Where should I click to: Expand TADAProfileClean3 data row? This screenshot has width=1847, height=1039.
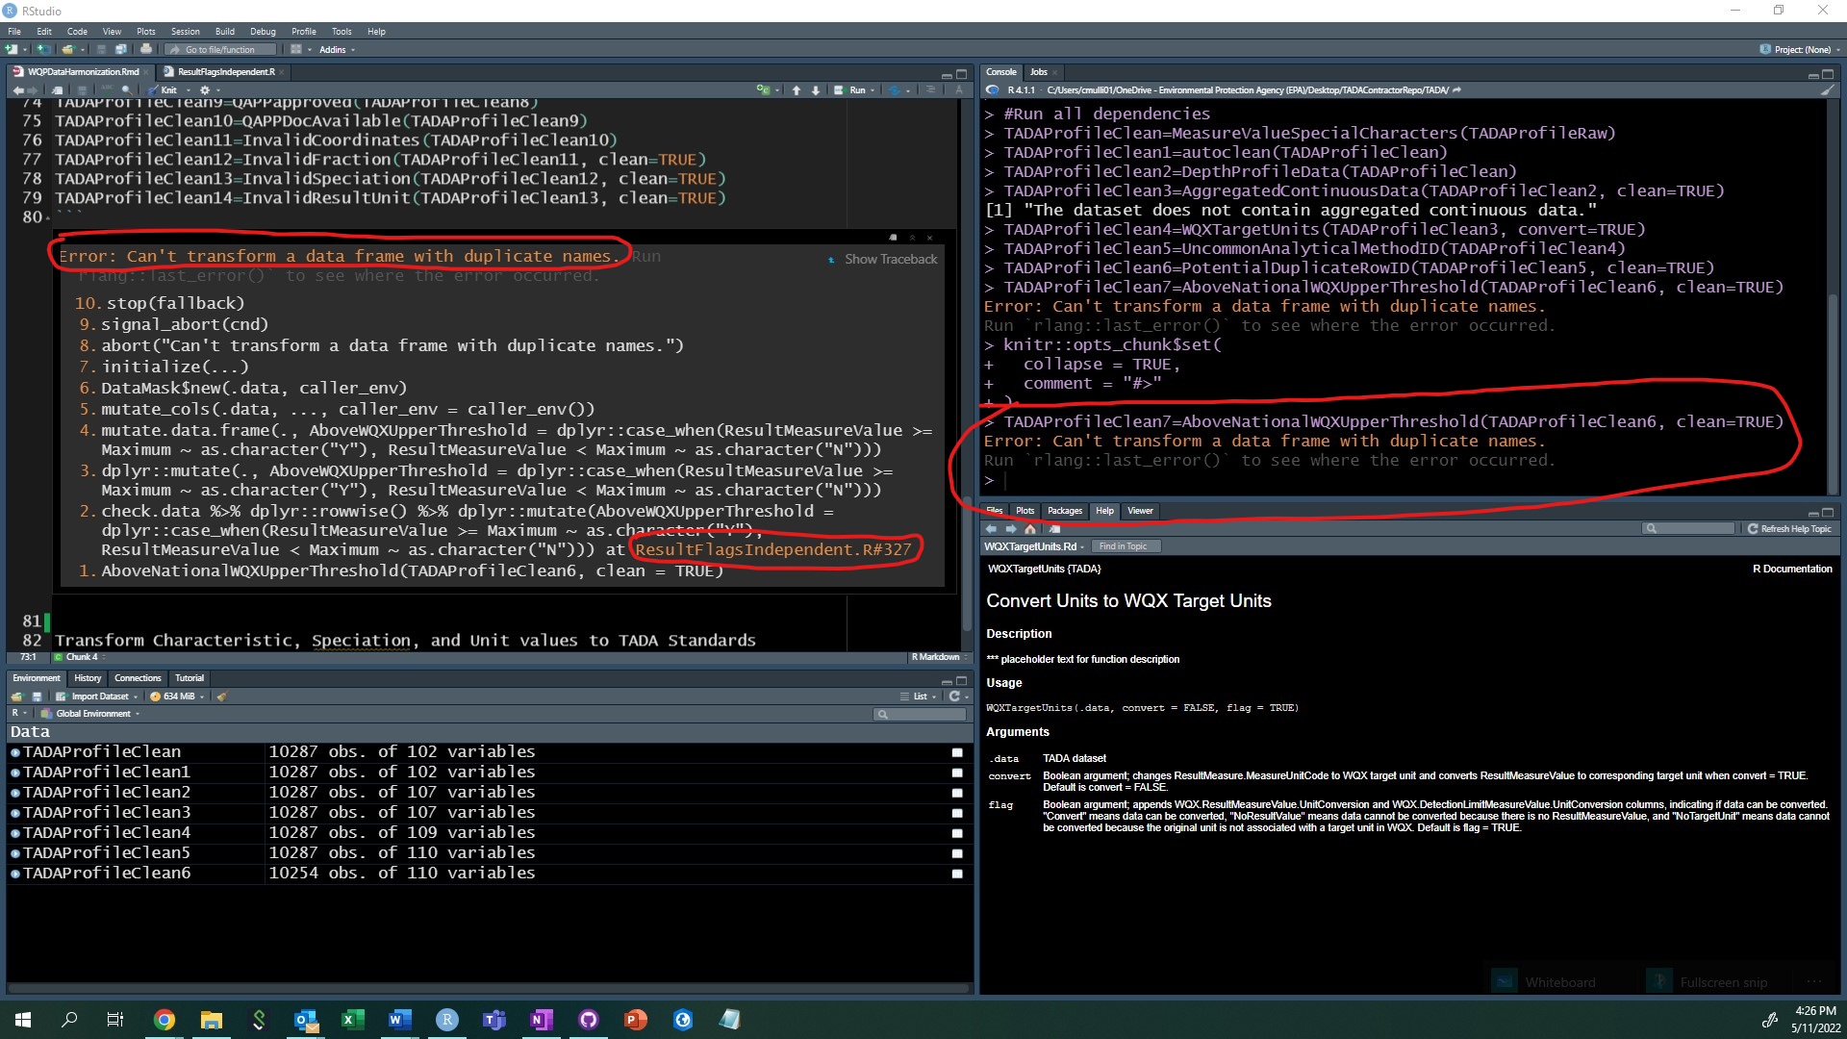coord(15,813)
